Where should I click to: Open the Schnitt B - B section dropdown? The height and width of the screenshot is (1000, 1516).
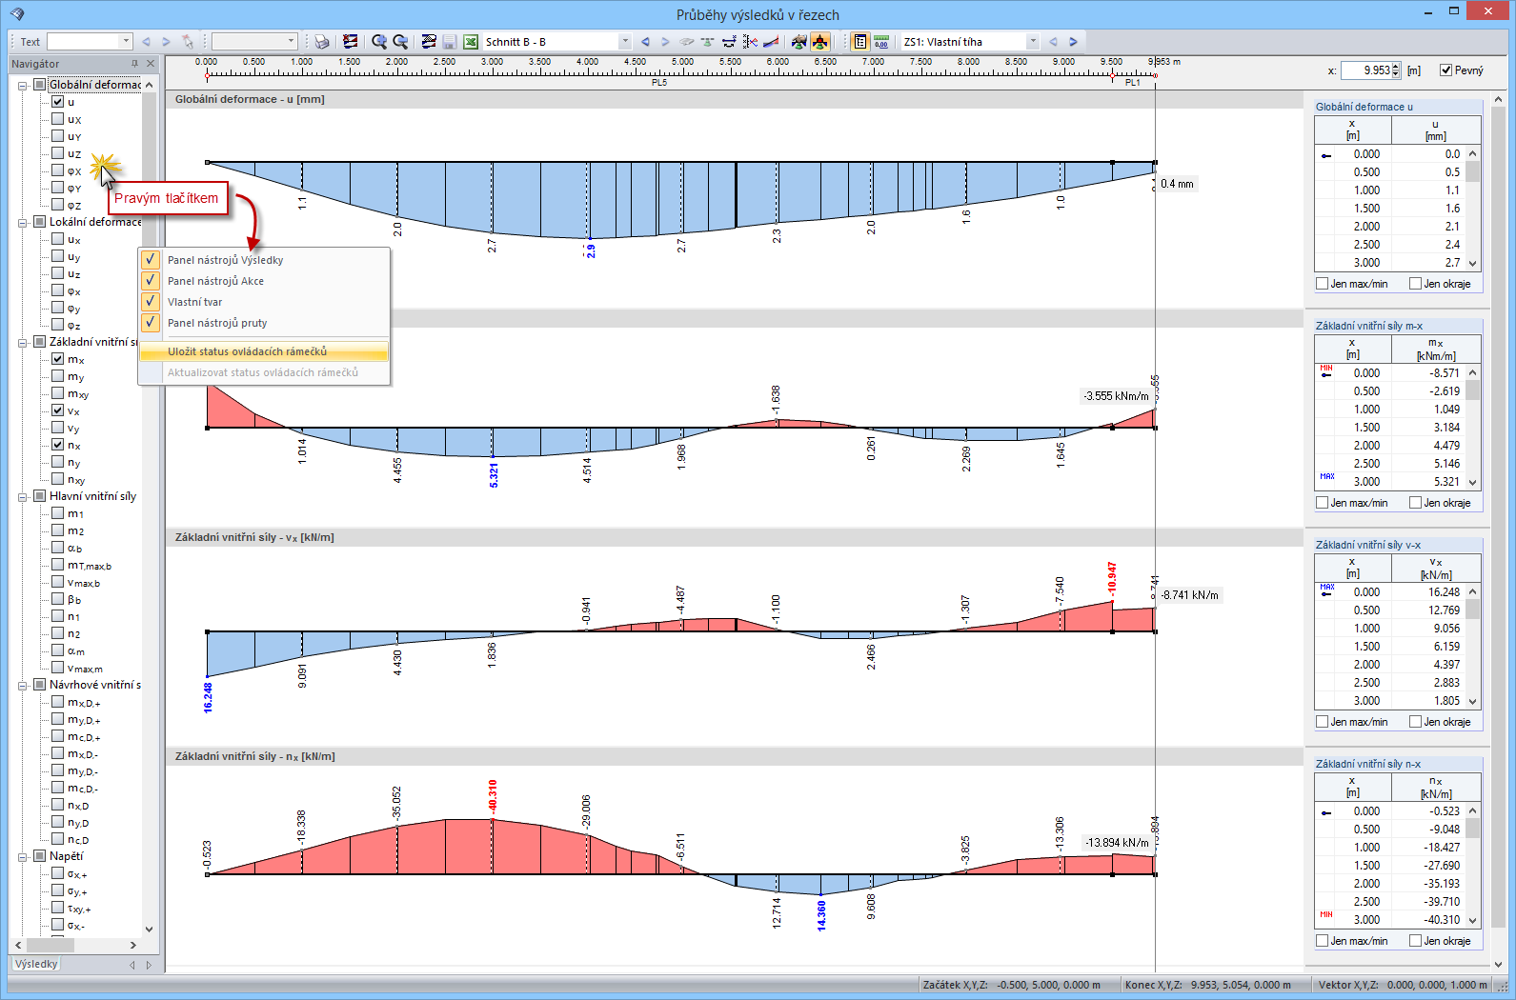click(625, 42)
